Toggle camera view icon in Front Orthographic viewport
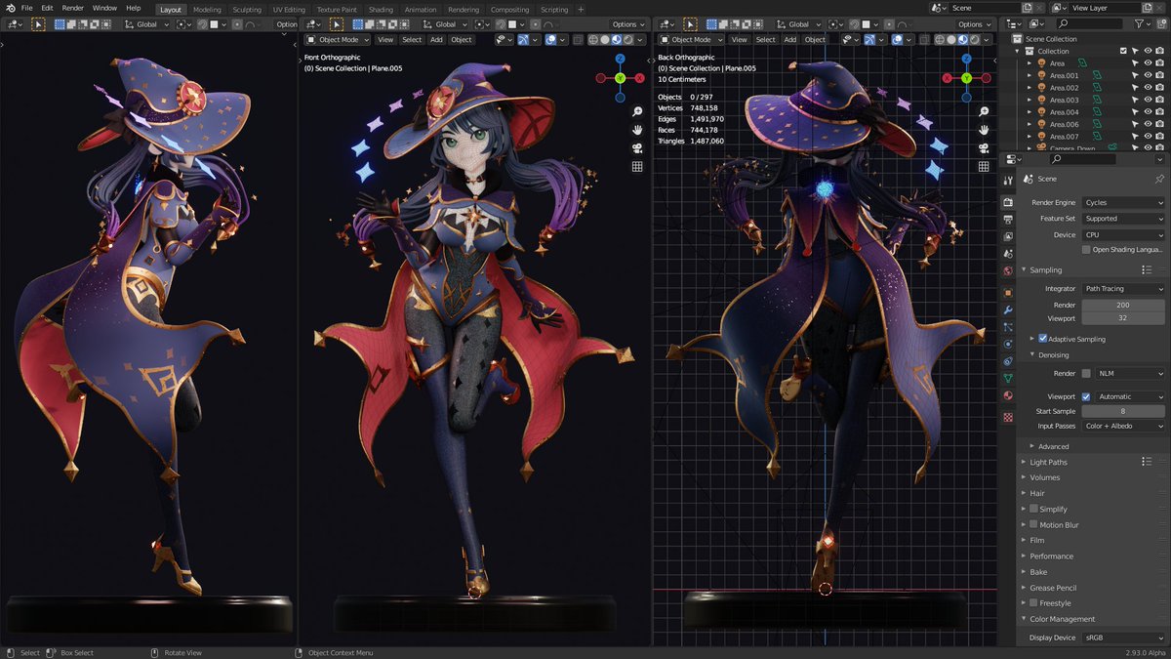Viewport: 1171px width, 659px height. pos(637,148)
